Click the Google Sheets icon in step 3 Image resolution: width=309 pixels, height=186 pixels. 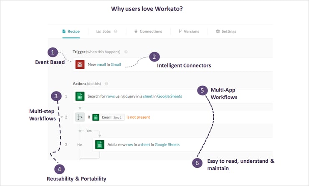100,144
